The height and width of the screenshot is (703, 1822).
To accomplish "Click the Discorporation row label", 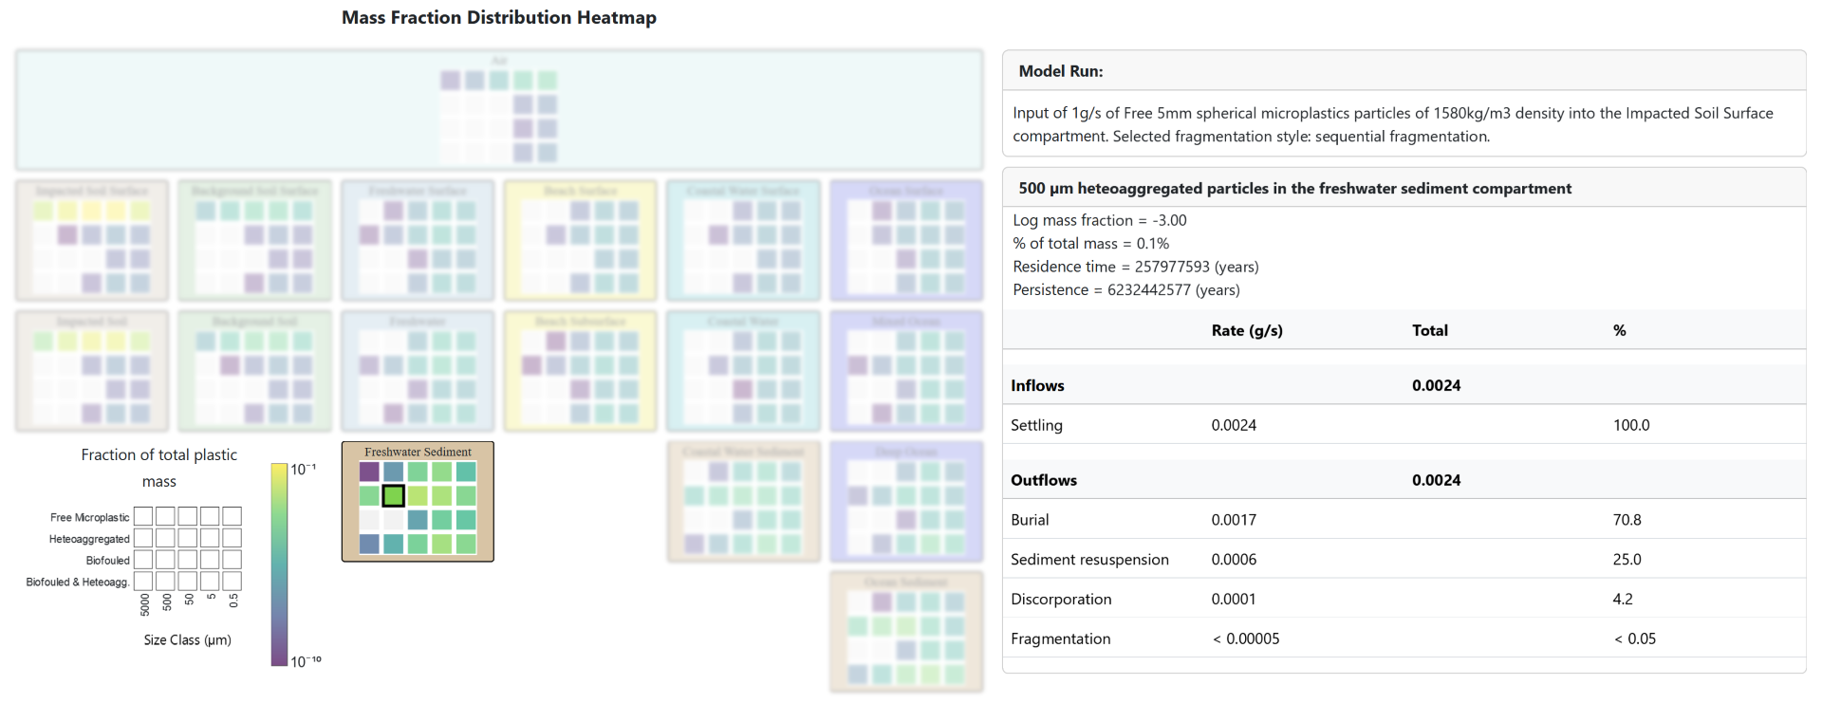I will coord(1061,600).
